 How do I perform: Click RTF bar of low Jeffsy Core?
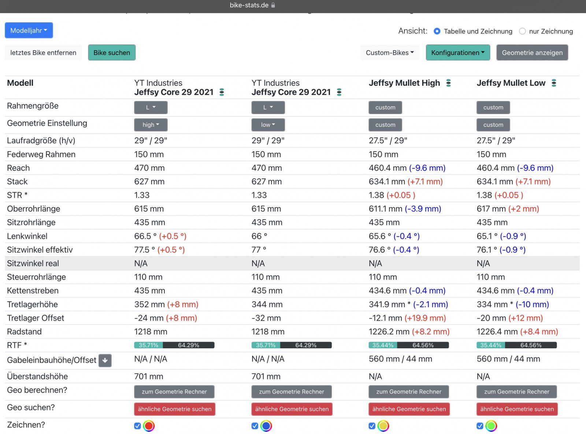292,345
